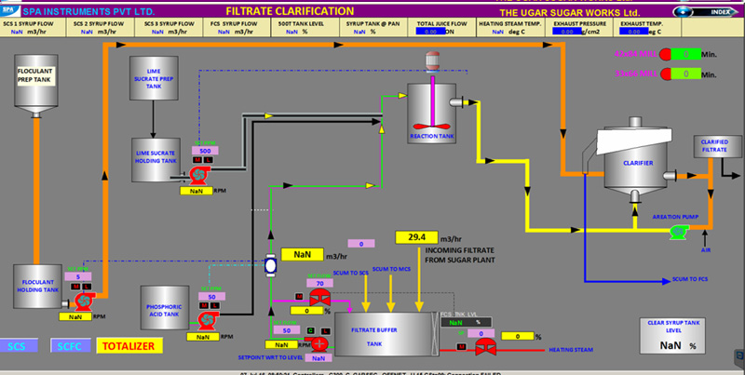Open the TOTALIZER page
This screenshot has width=745, height=375.
pyautogui.click(x=129, y=346)
